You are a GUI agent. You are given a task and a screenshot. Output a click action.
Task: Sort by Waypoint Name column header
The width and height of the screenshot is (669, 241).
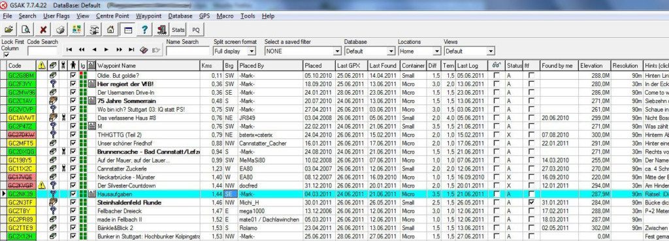(x=148, y=66)
